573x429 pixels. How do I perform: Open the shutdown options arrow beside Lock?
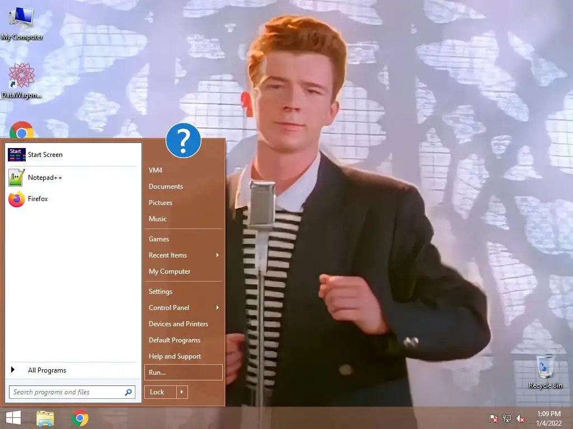[x=182, y=392]
